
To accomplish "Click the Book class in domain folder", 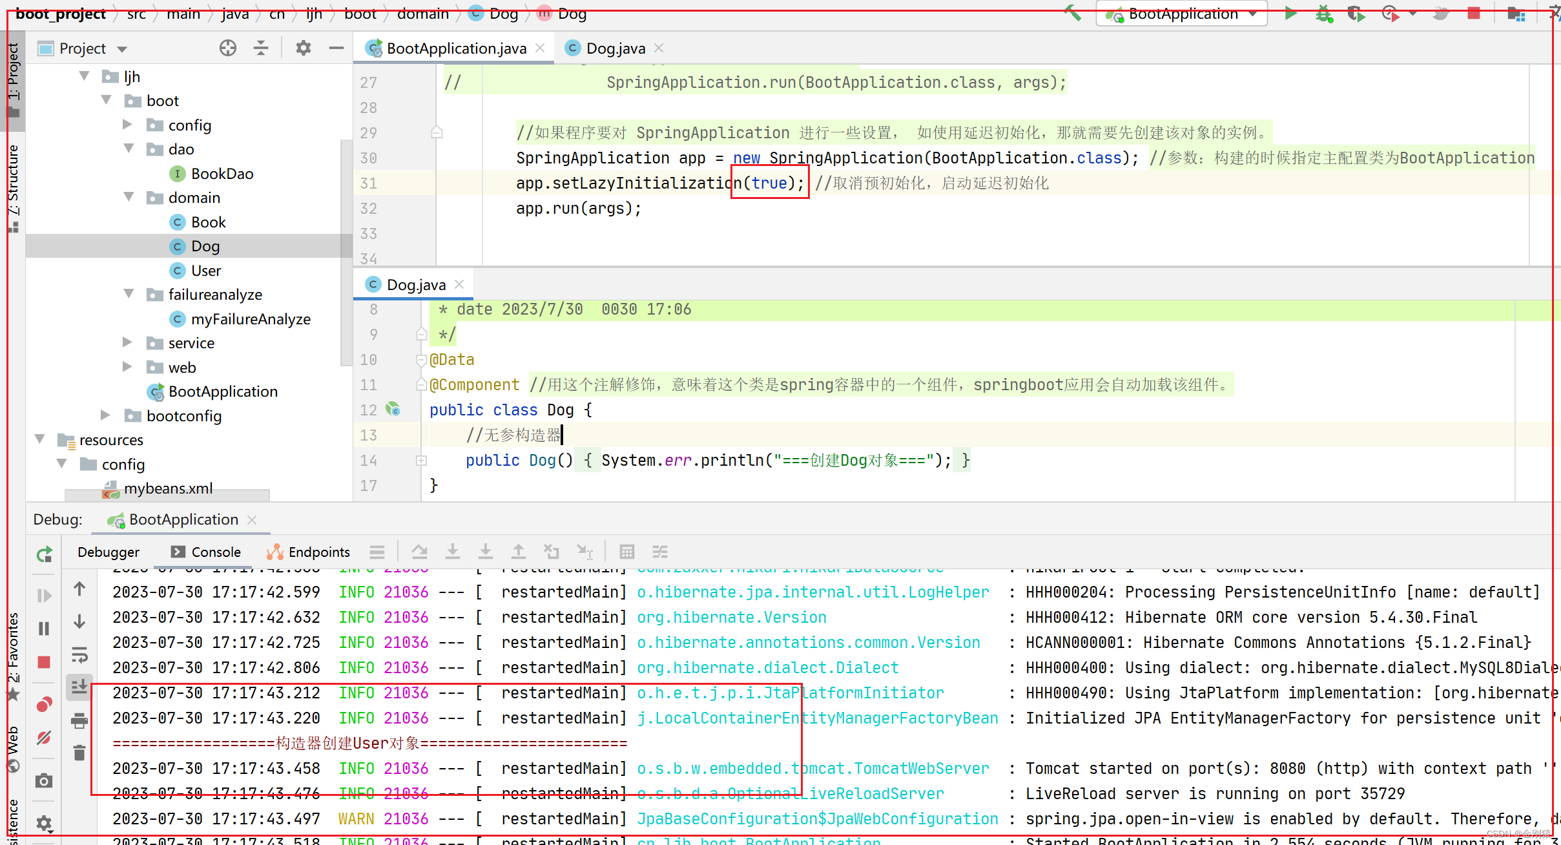I will tap(207, 222).
